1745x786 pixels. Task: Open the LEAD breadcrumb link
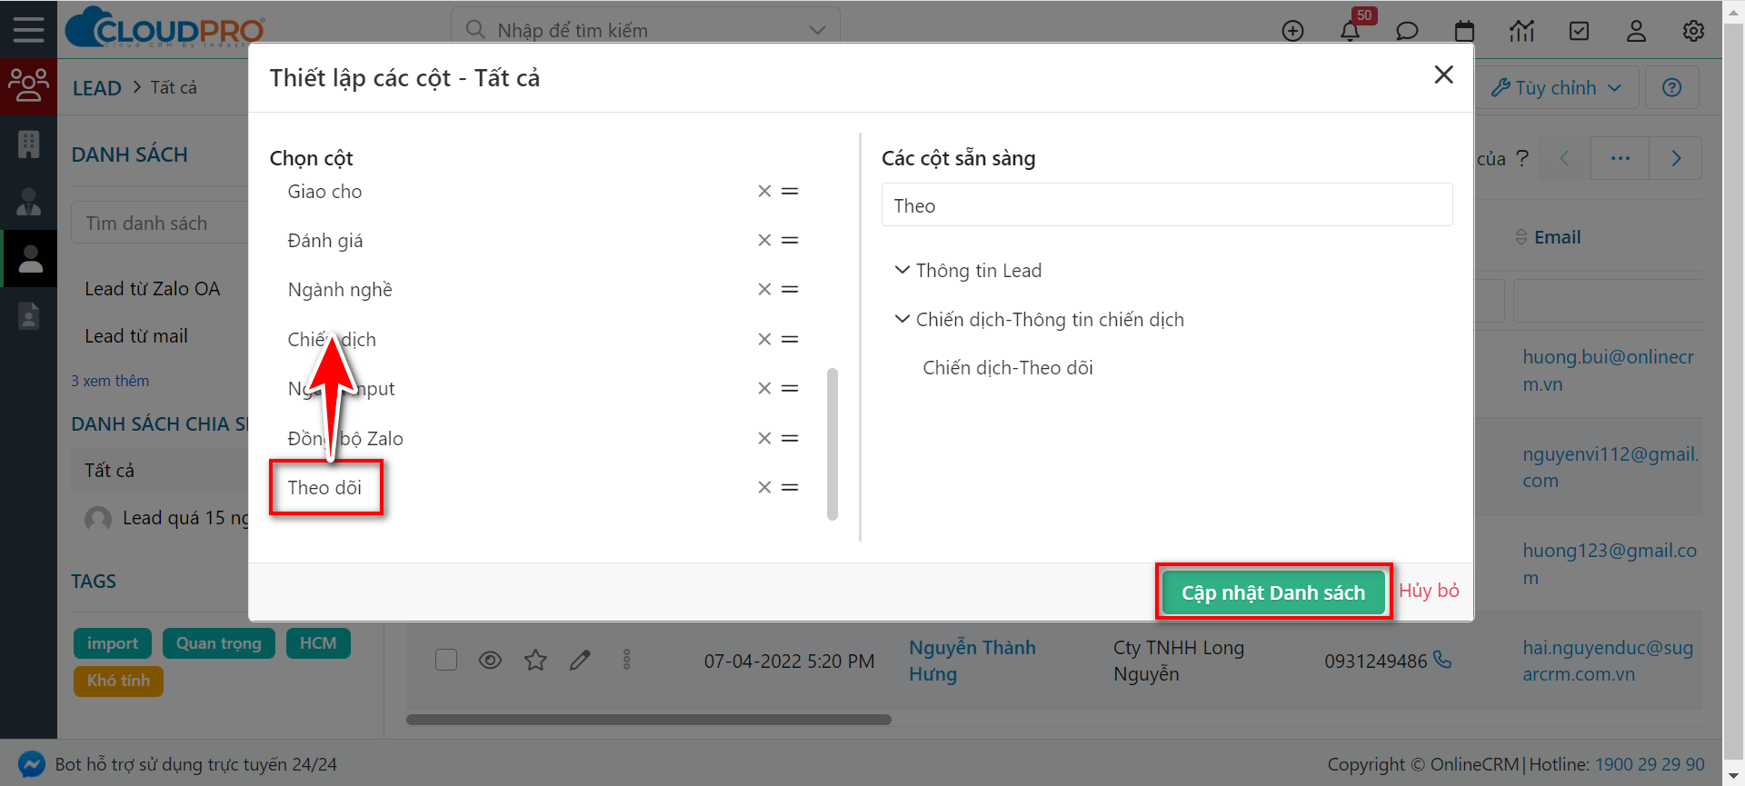pyautogui.click(x=96, y=88)
